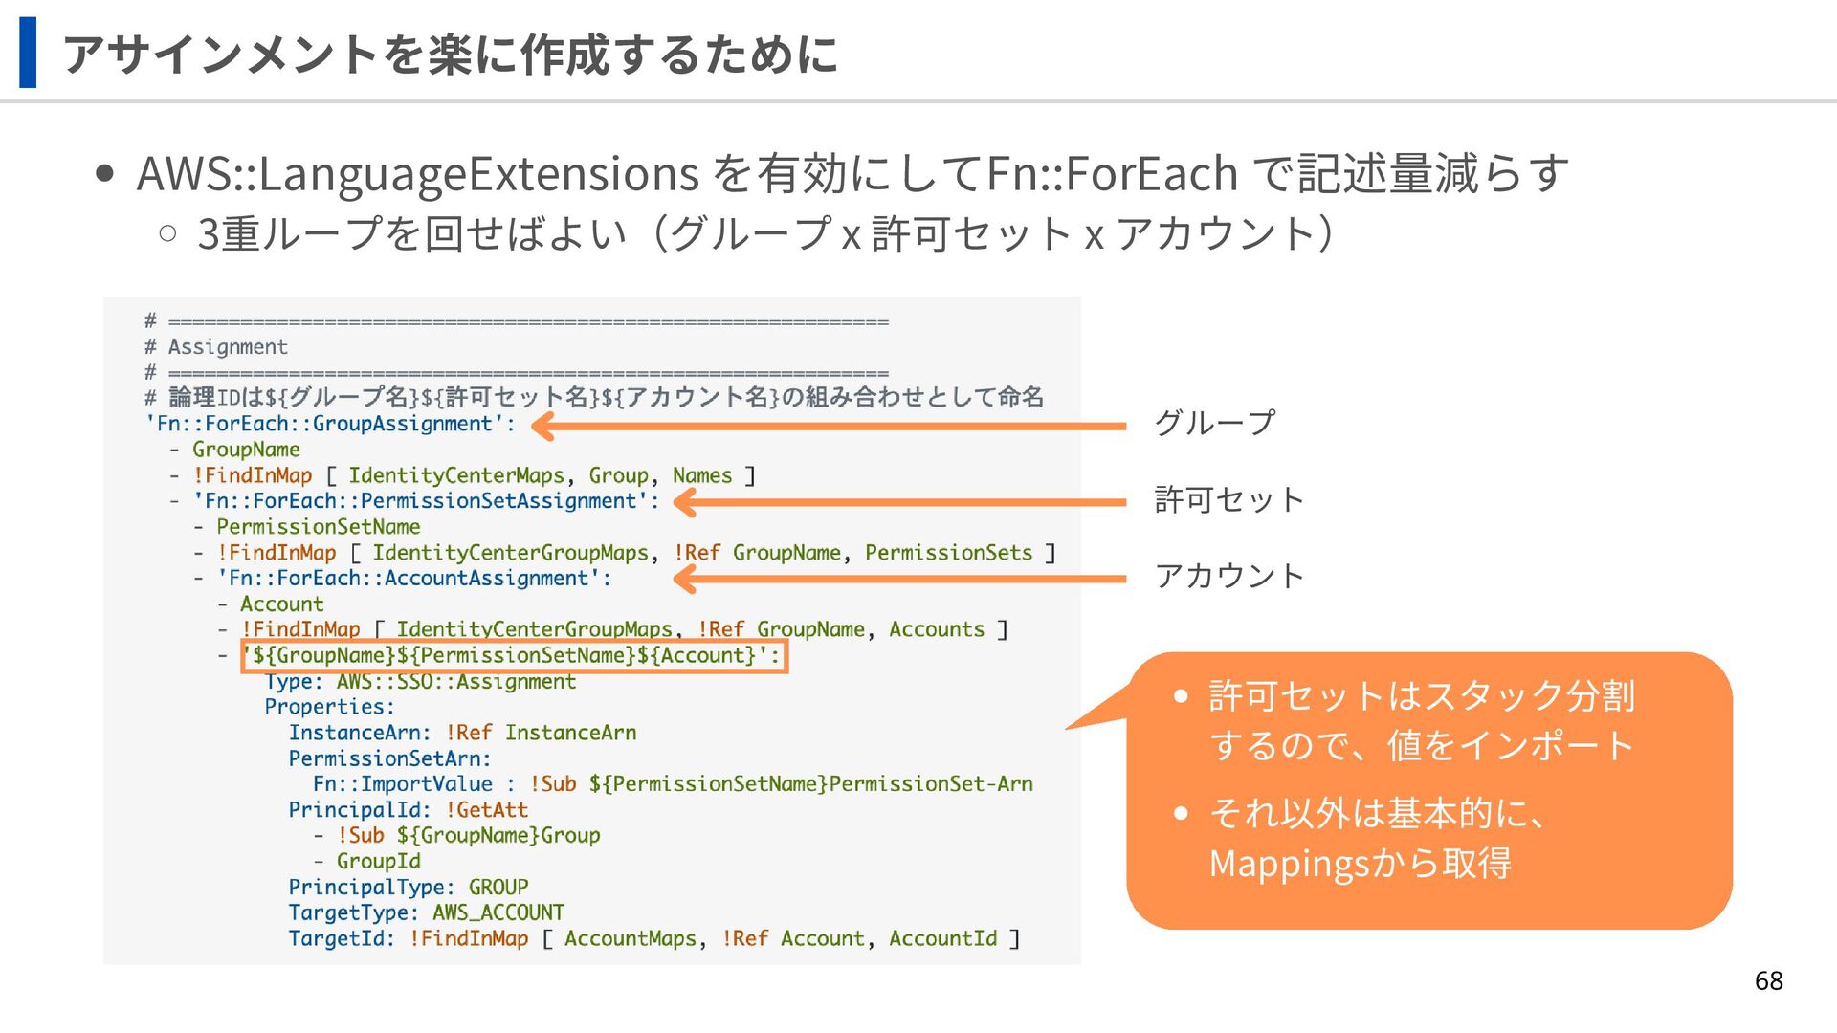This screenshot has height=1033, width=1837.
Task: Click the blue bar beside the slide title
Action: point(28,53)
